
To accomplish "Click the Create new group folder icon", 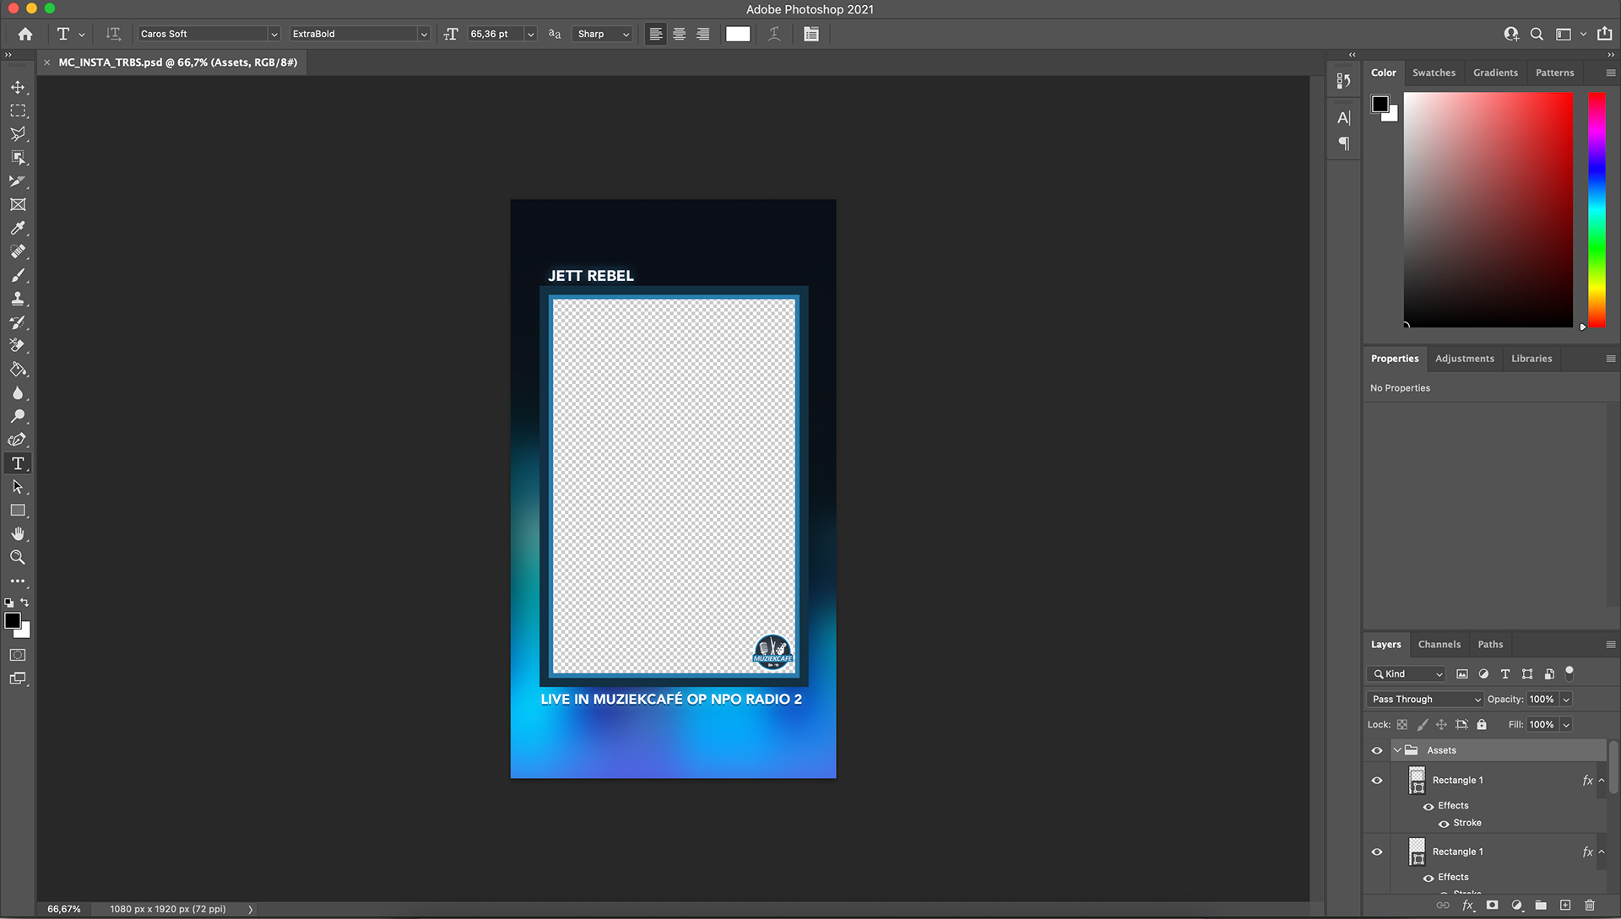I will (1541, 905).
